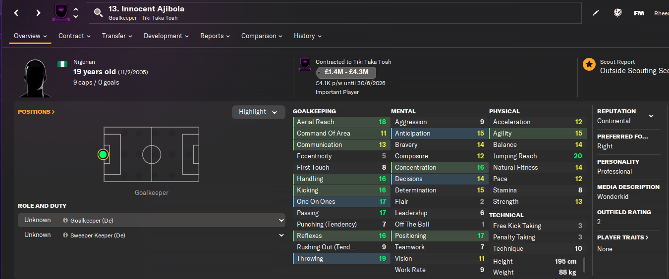Open the Positions link
The width and height of the screenshot is (669, 279).
coord(36,112)
